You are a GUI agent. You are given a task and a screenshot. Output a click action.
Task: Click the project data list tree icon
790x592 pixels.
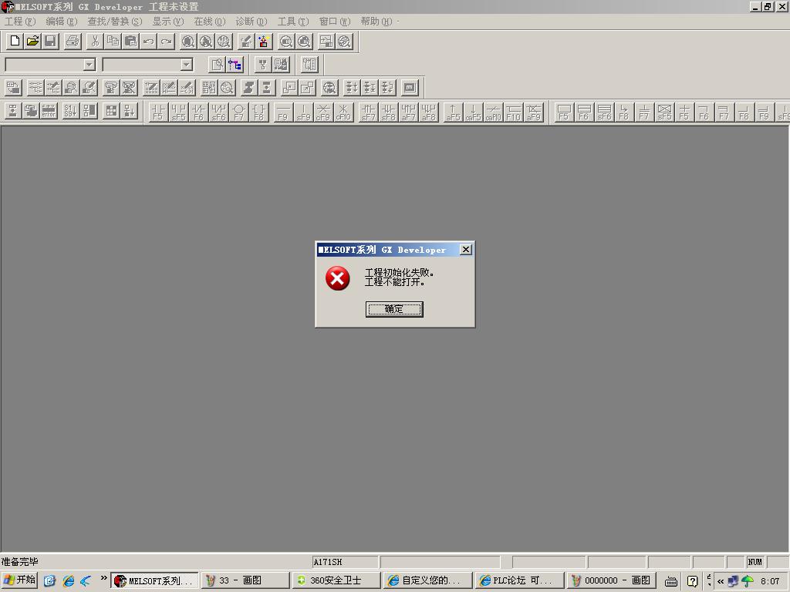coord(235,65)
